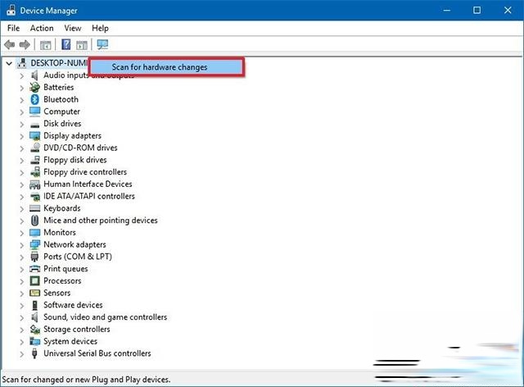The image size is (524, 387).
Task: Click the Ports (COM & LPT) icon
Action: [x=34, y=257]
